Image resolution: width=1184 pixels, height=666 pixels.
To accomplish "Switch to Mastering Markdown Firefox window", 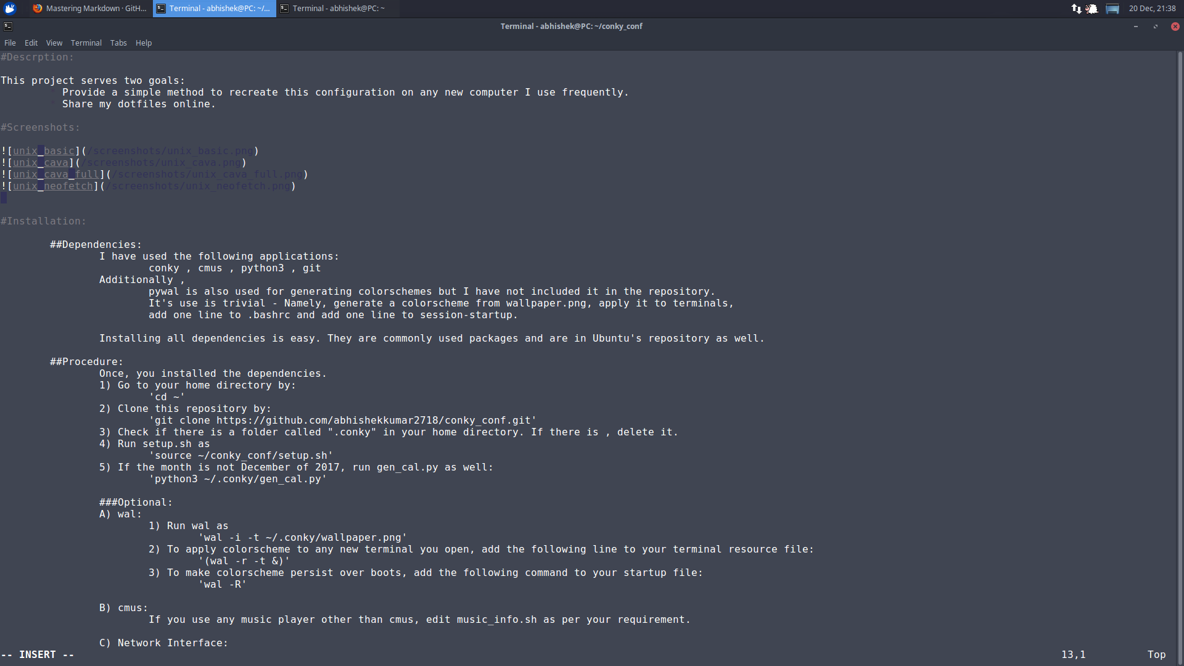I will pos(90,9).
